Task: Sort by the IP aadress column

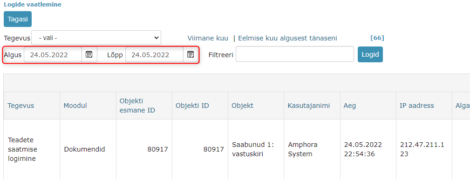Action: click(x=416, y=106)
